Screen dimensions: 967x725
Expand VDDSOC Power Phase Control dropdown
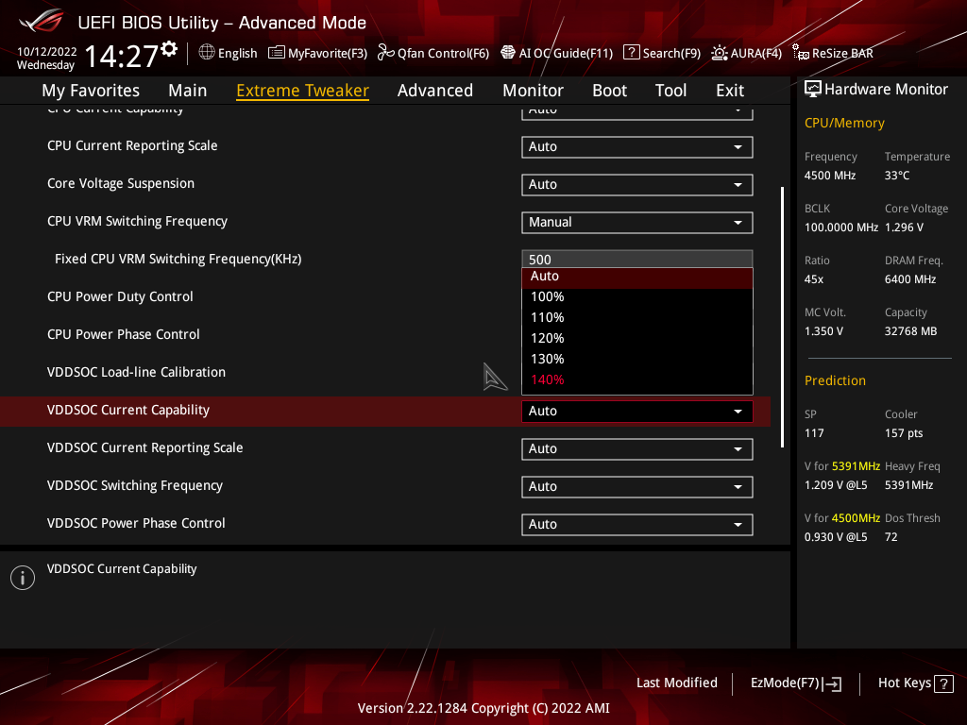pos(637,524)
